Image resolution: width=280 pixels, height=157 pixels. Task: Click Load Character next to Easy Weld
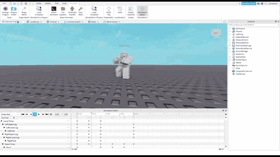click(94, 11)
